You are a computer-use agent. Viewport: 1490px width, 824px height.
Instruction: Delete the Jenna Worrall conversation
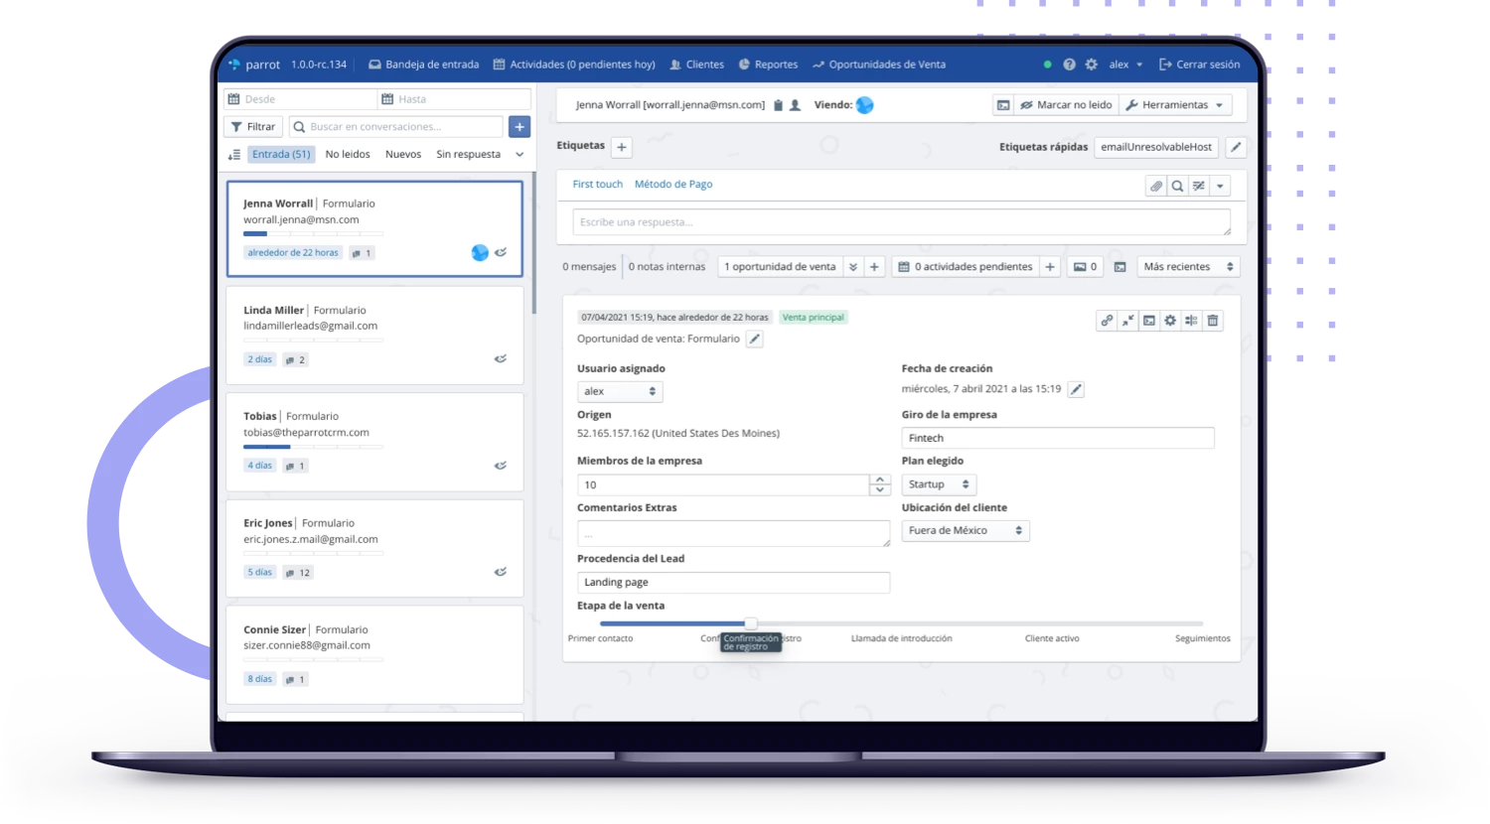pos(779,104)
